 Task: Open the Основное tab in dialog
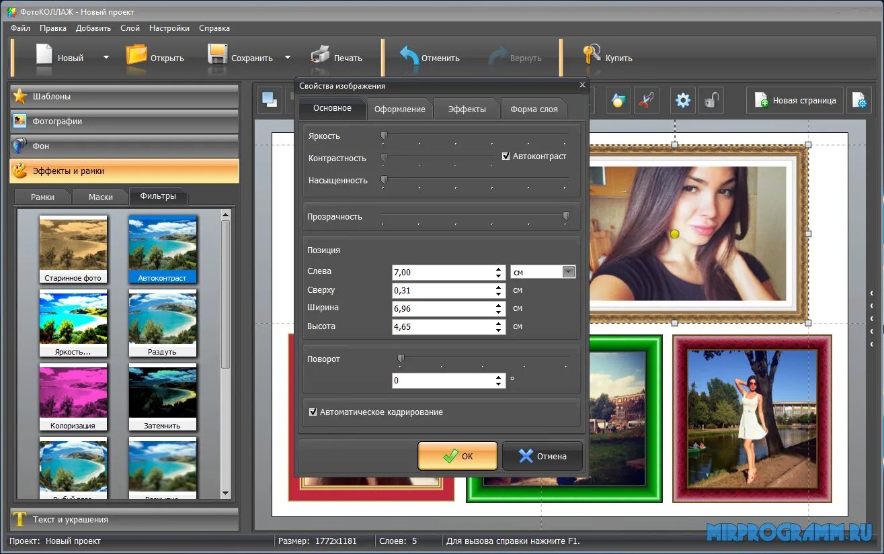pyautogui.click(x=332, y=108)
